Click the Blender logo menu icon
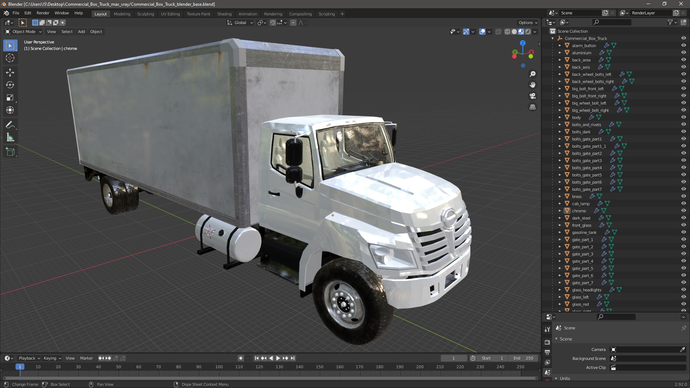690x388 pixels. coord(6,13)
